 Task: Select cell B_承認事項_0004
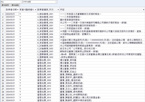click(48, 34)
